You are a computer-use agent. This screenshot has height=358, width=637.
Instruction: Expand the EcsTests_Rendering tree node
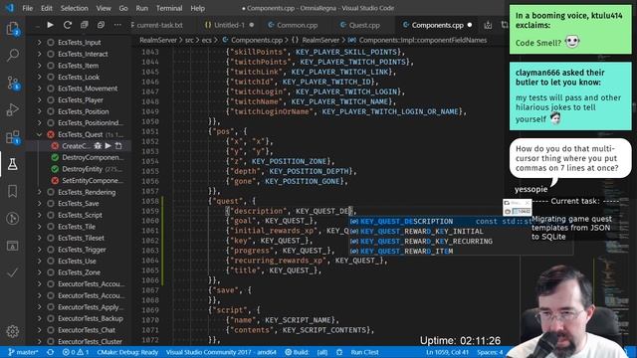40,192
